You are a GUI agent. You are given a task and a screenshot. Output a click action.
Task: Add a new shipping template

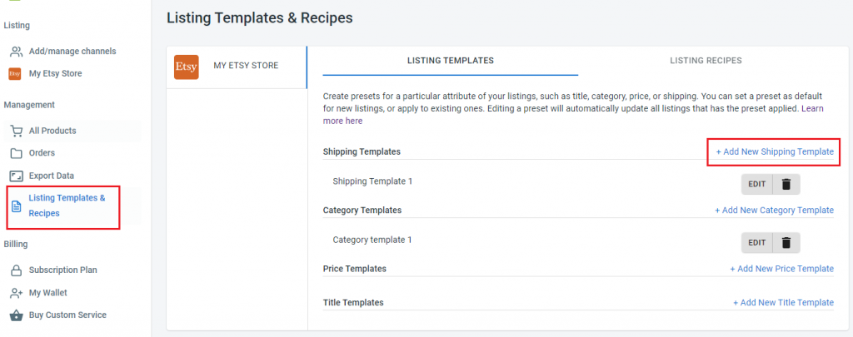775,152
